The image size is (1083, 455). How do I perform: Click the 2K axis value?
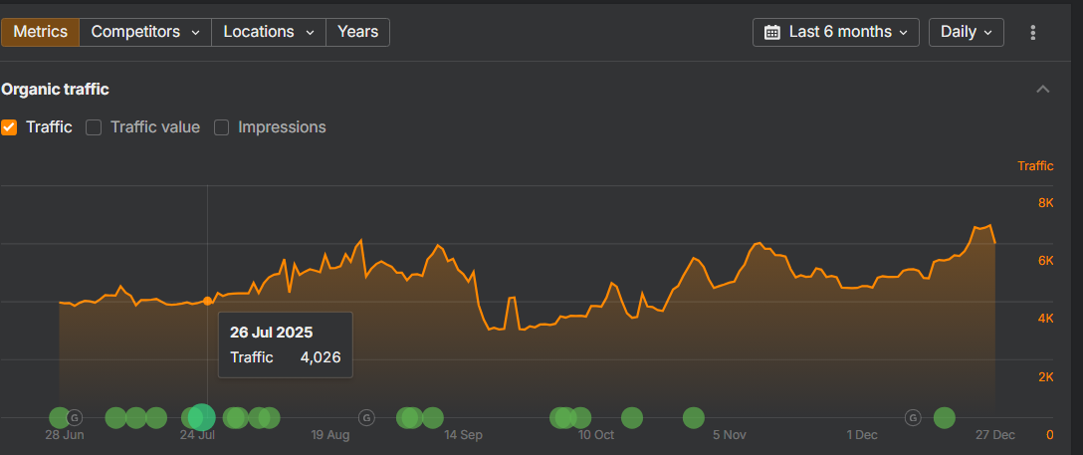point(1046,377)
